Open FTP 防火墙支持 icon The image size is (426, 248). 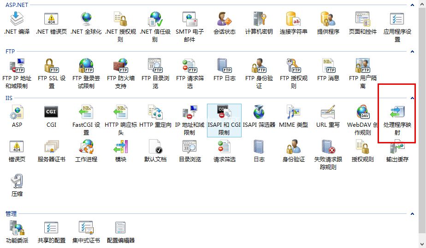click(x=121, y=66)
